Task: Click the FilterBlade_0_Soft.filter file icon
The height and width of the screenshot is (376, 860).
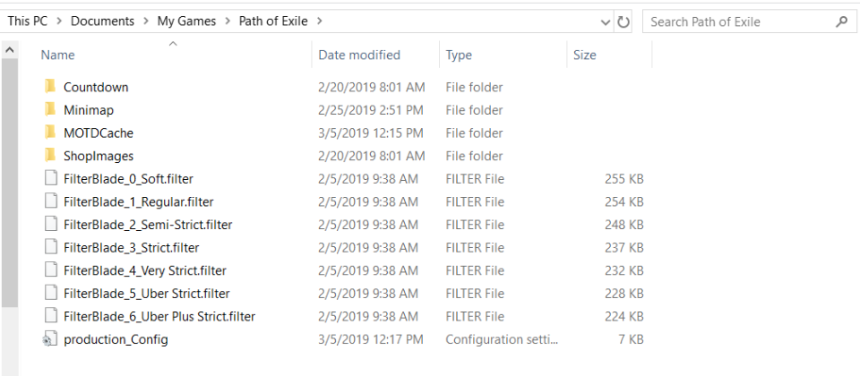Action: (50, 179)
